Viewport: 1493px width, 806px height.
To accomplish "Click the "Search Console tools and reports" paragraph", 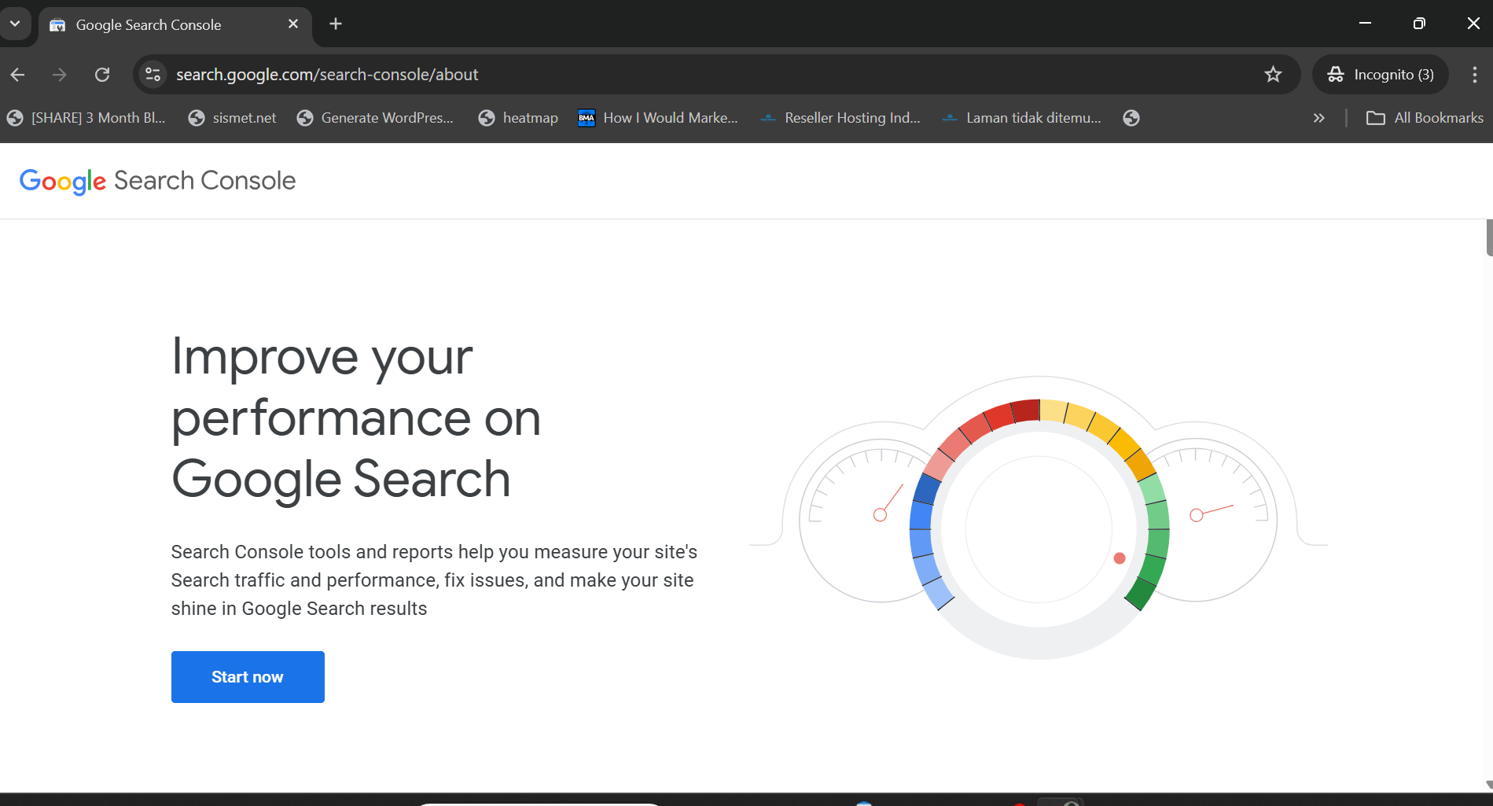I will (434, 580).
